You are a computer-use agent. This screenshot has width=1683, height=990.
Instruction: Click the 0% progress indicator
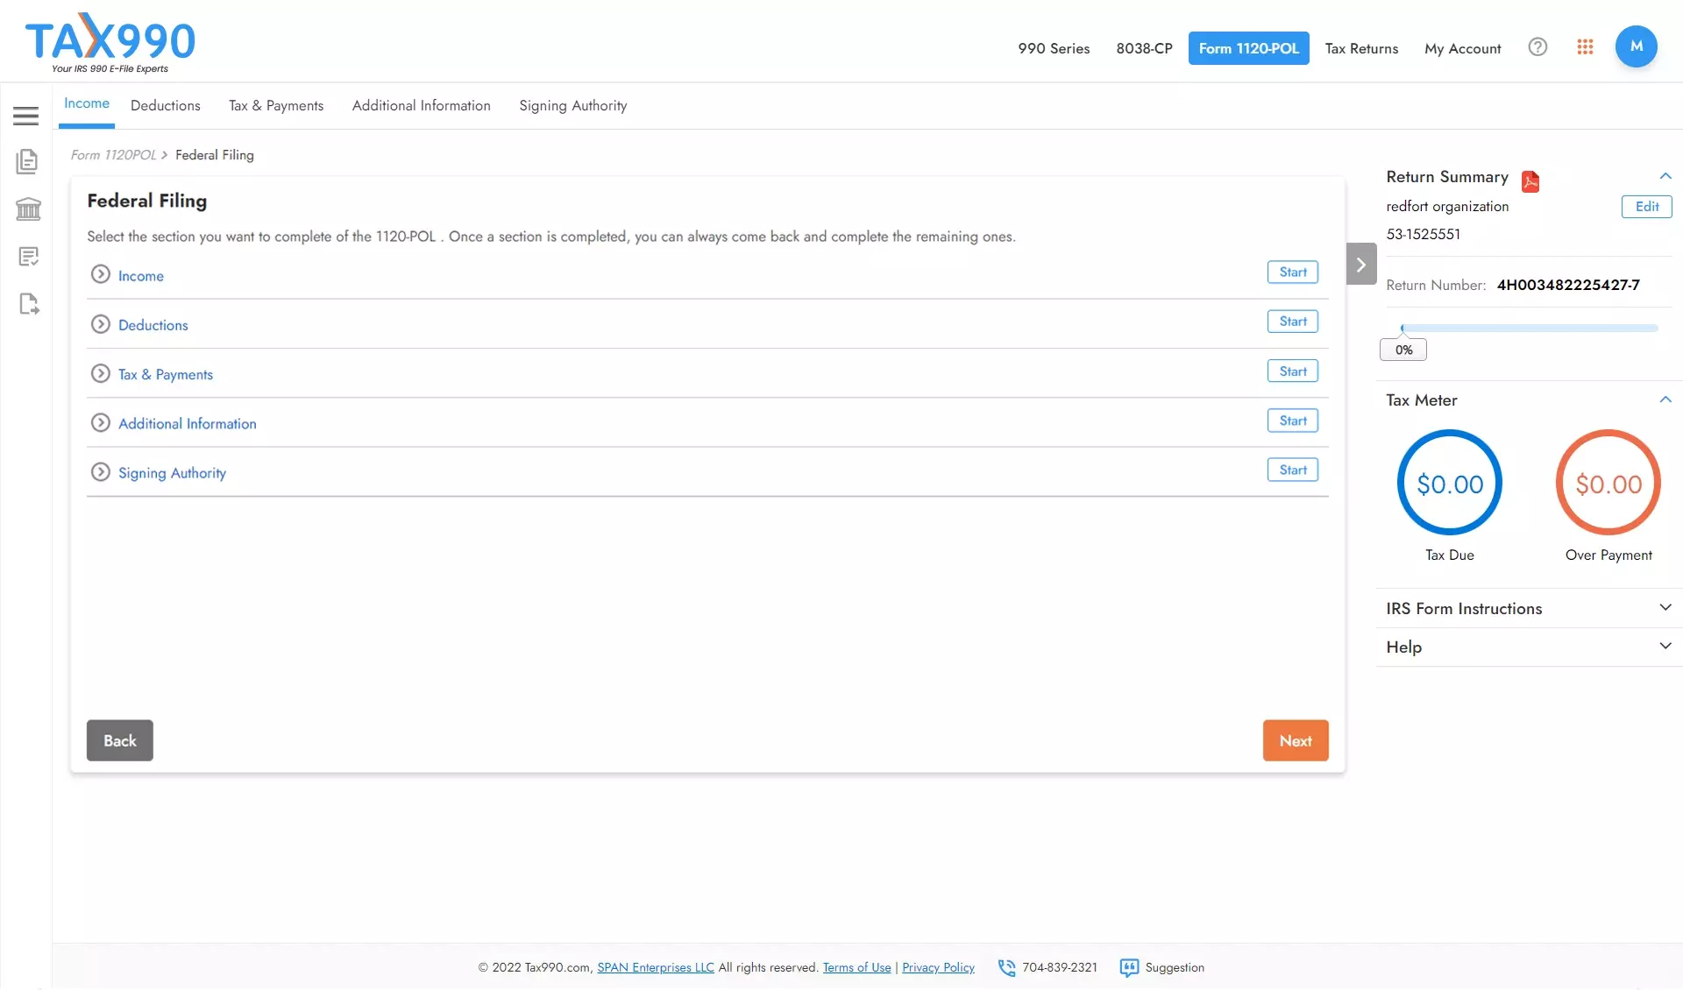(x=1403, y=350)
